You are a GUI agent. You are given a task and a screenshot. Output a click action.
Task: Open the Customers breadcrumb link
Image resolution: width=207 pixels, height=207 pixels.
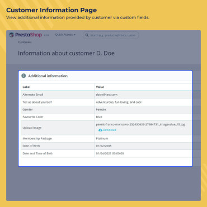25,42
